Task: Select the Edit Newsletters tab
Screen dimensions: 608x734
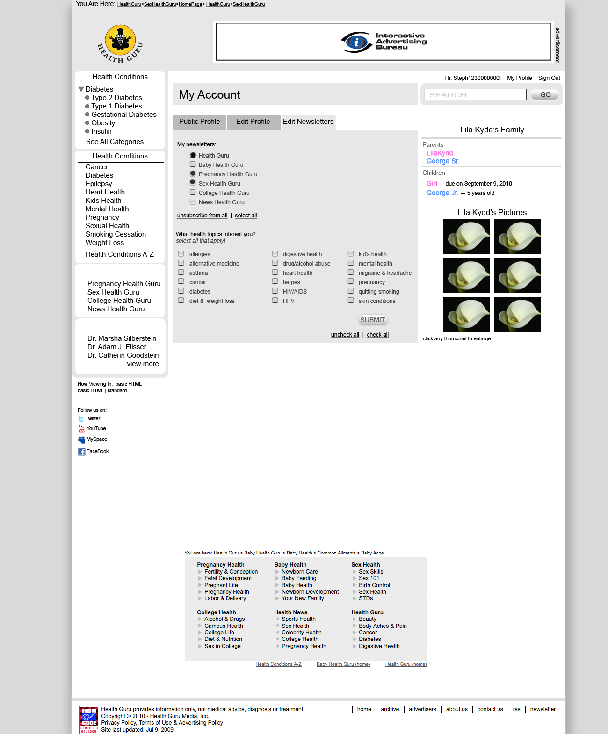Action: click(308, 122)
